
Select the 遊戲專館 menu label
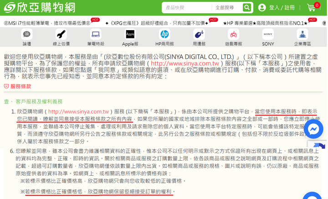233,44
